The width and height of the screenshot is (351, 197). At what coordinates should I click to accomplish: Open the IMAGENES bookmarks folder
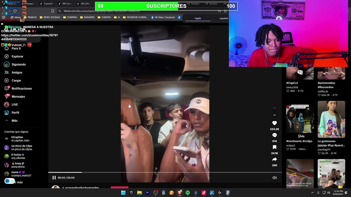[x=87, y=17]
